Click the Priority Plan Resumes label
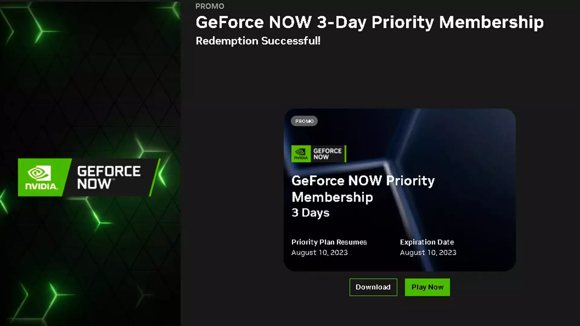The image size is (580, 326). (329, 242)
